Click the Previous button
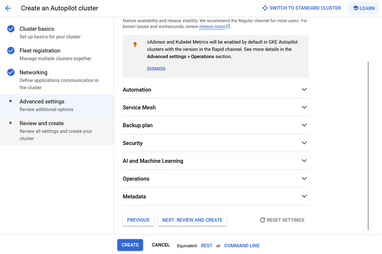 click(138, 220)
